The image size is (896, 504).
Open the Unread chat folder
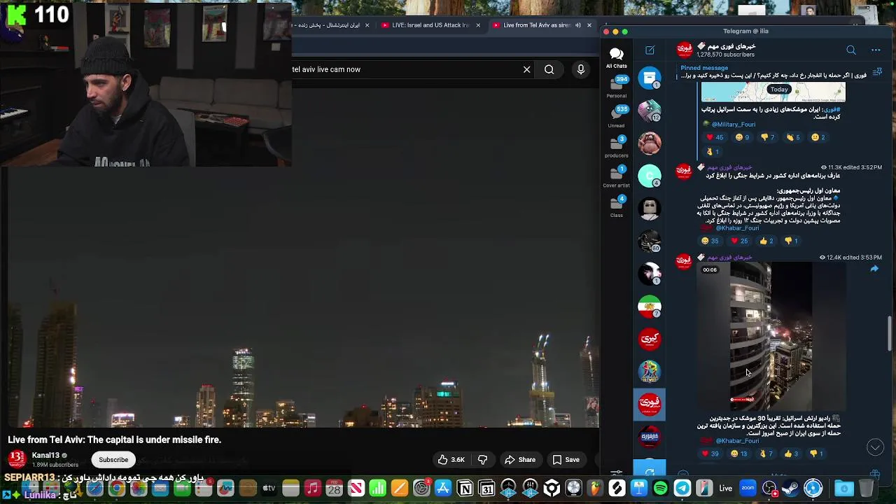(x=616, y=117)
